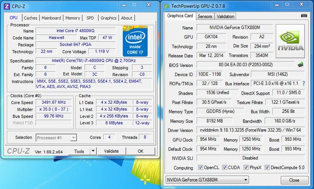
Task: Open the NVIDIA GeForce GTX880M GPU dropdown
Action: [207, 180]
